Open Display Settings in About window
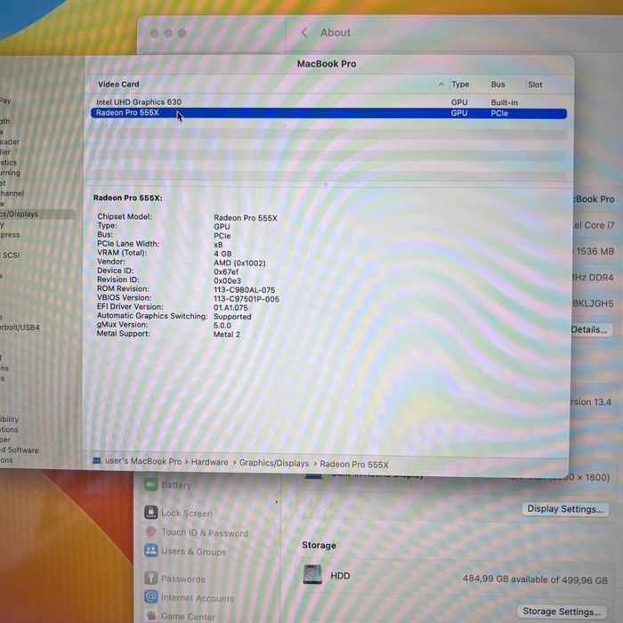 [x=565, y=509]
